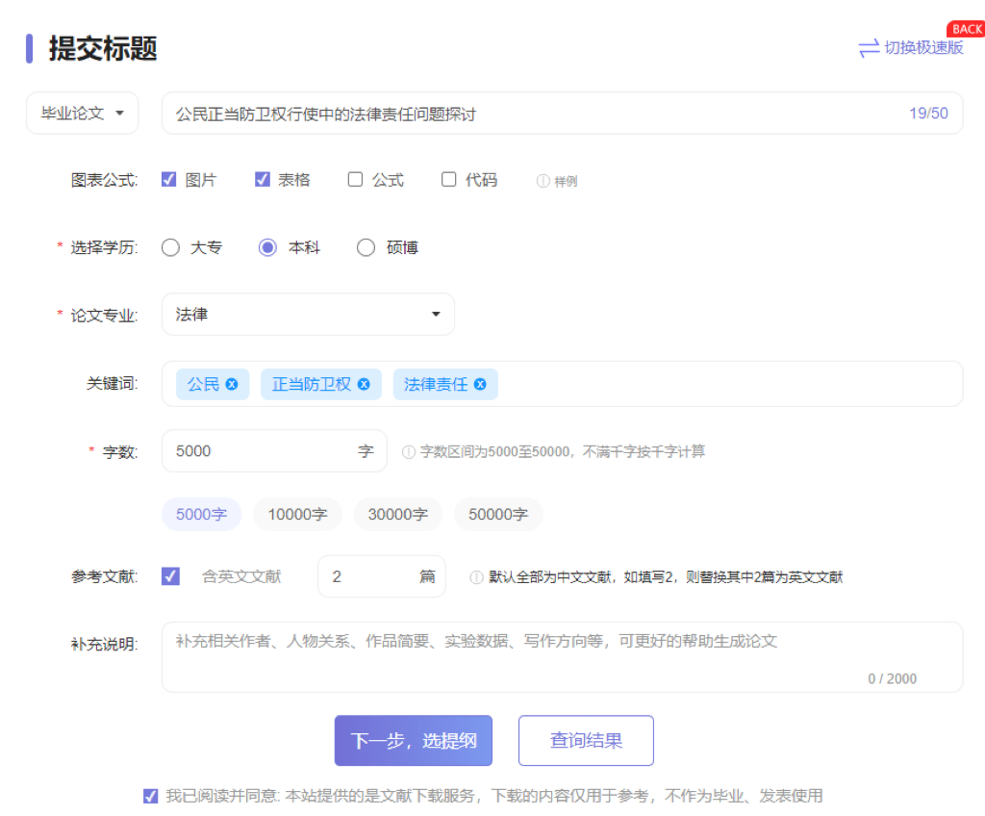Click the paper title input field

point(562,114)
